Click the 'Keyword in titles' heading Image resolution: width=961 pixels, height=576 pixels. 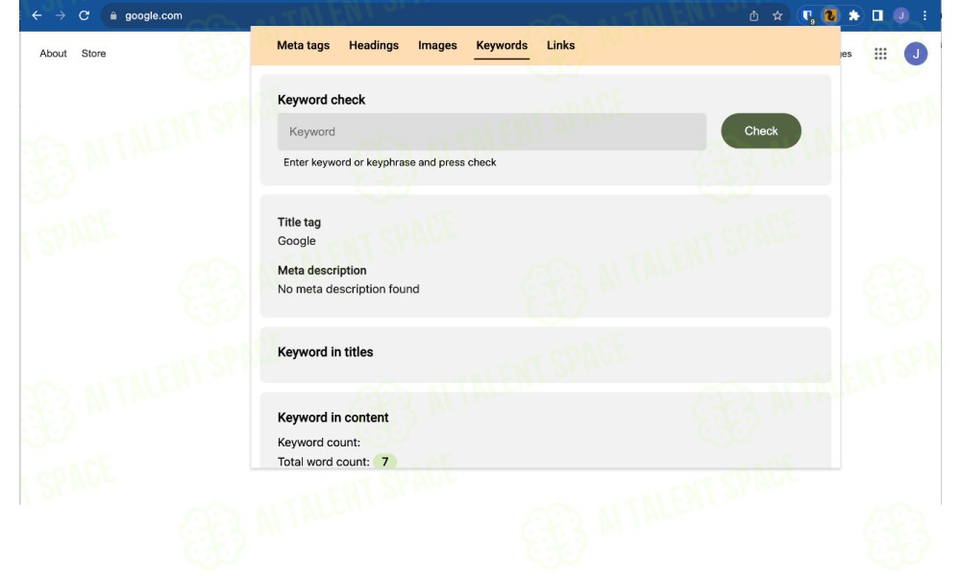326,352
